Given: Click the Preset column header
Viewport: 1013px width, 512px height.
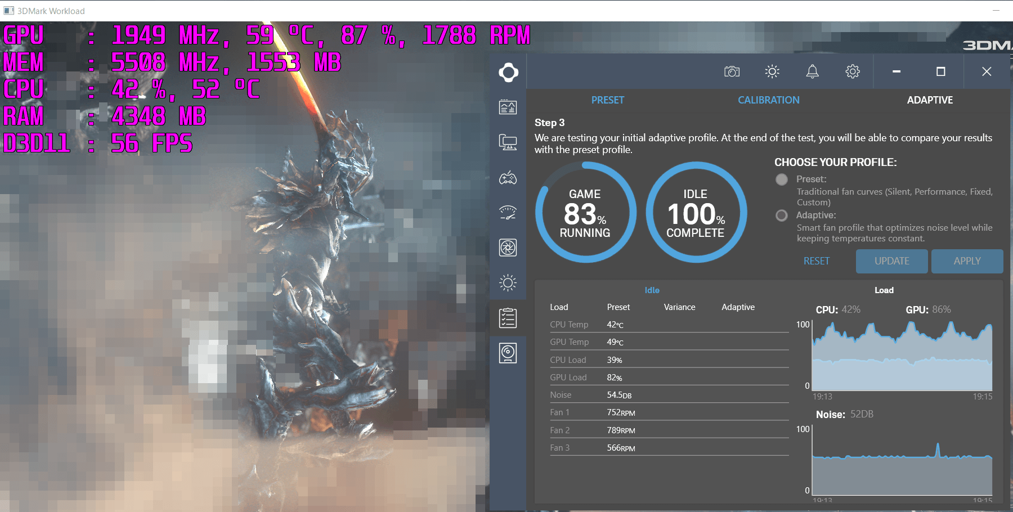Looking at the screenshot, I should (618, 307).
